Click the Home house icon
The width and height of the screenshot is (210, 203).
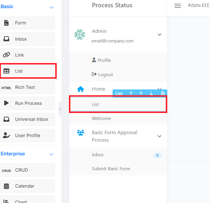[81, 89]
